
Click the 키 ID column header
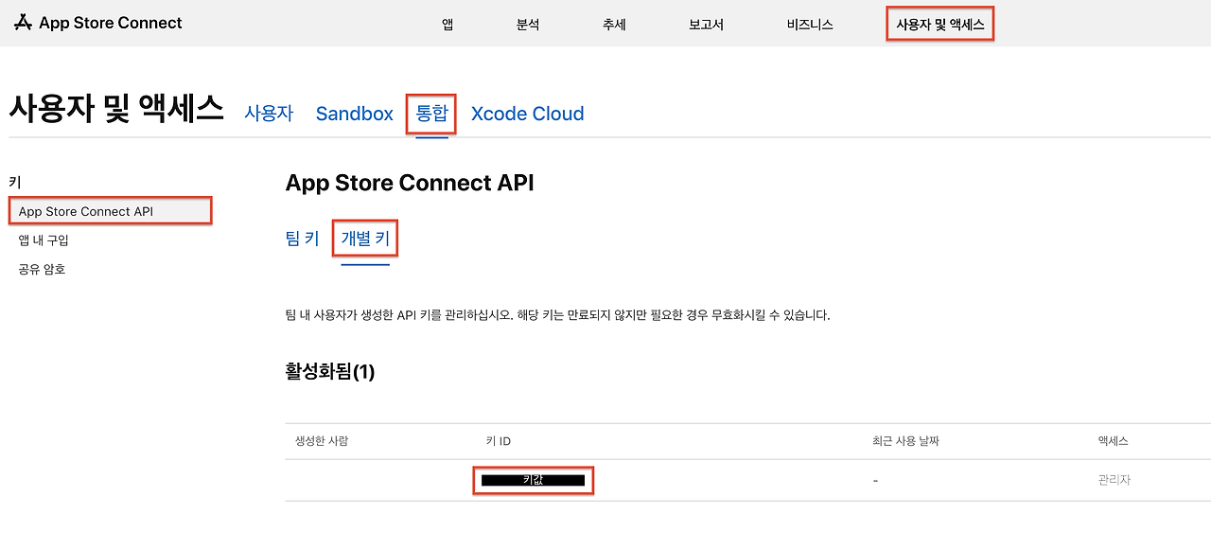499,441
